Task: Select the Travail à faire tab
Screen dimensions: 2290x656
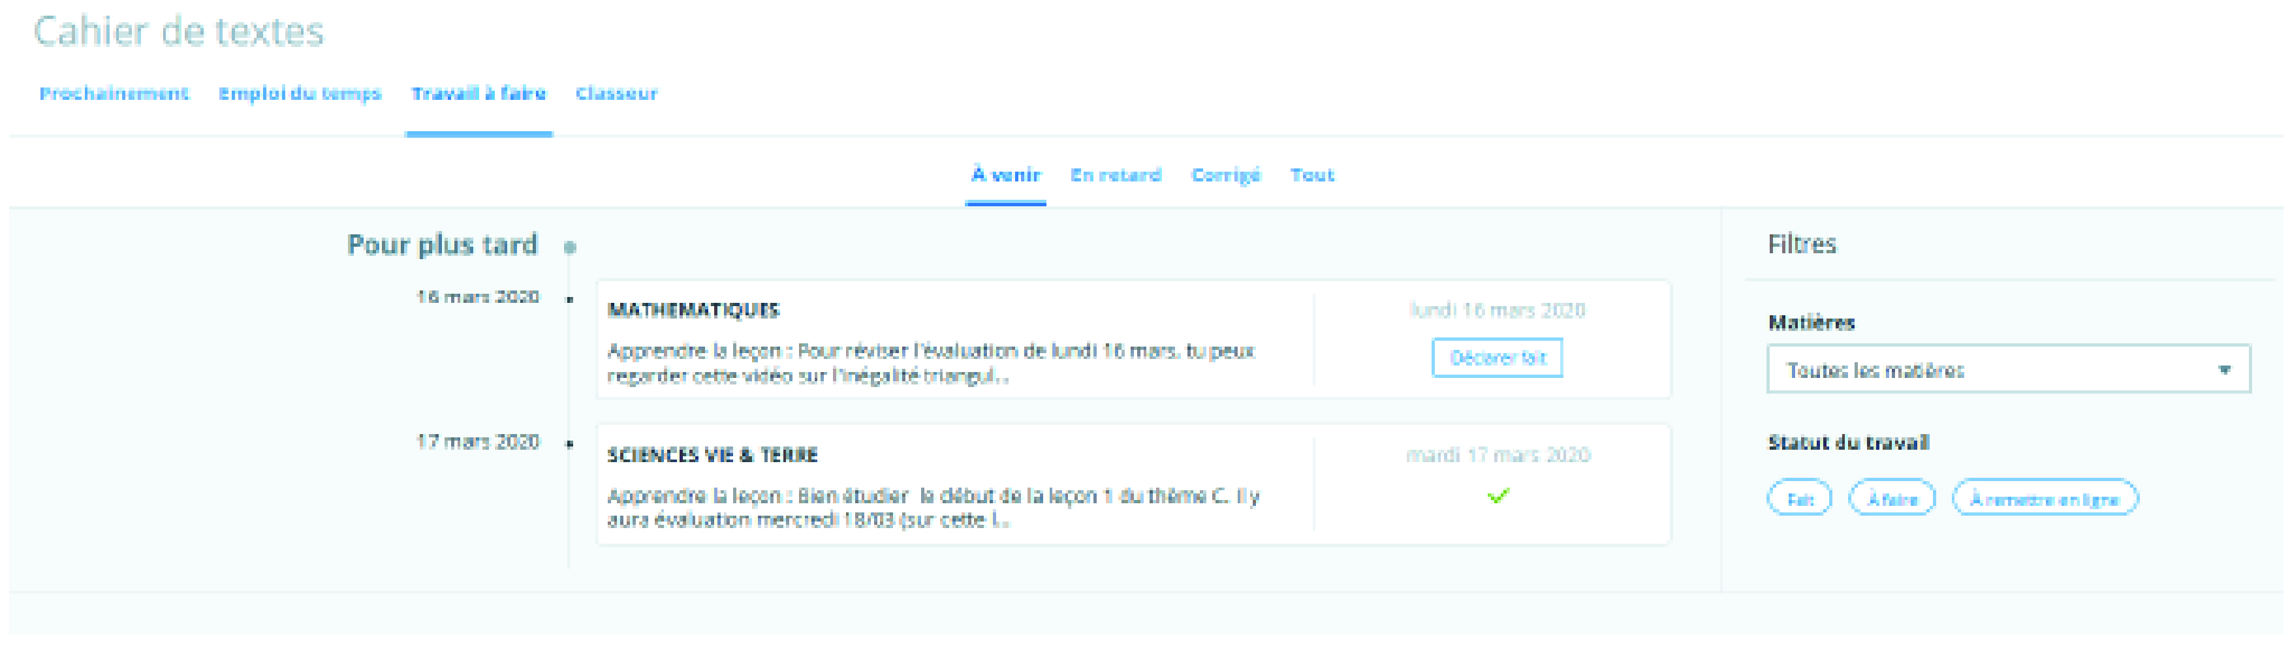Action: [478, 93]
